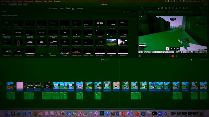Open the speed speedometer icon
This screenshot has width=209, height=117.
(180, 8)
